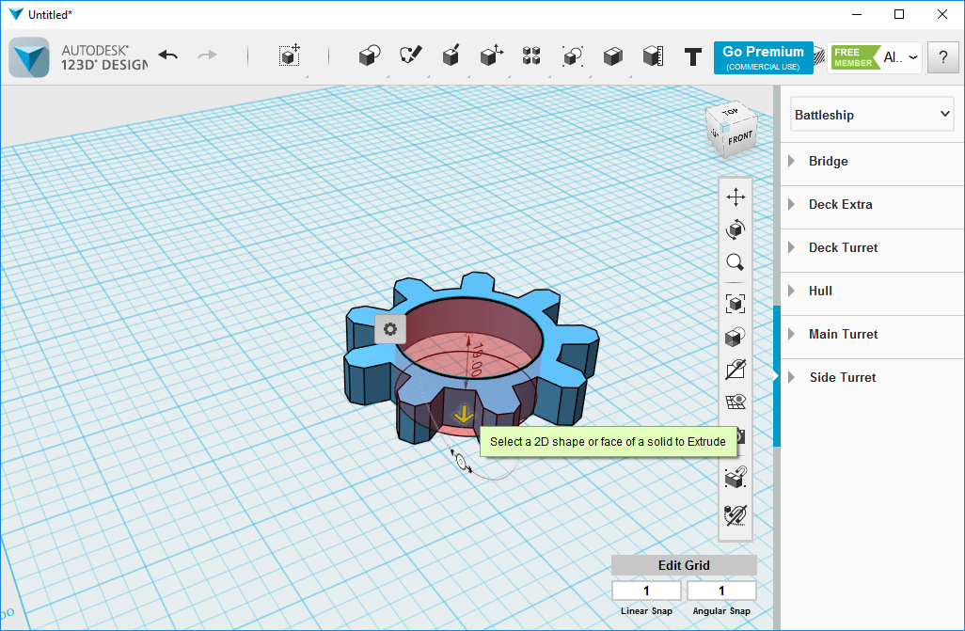
Task: Open the Primitives tool menu
Action: [370, 56]
